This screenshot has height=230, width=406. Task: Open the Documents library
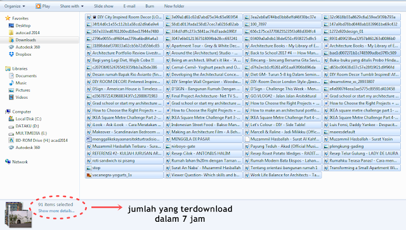coord(26,76)
